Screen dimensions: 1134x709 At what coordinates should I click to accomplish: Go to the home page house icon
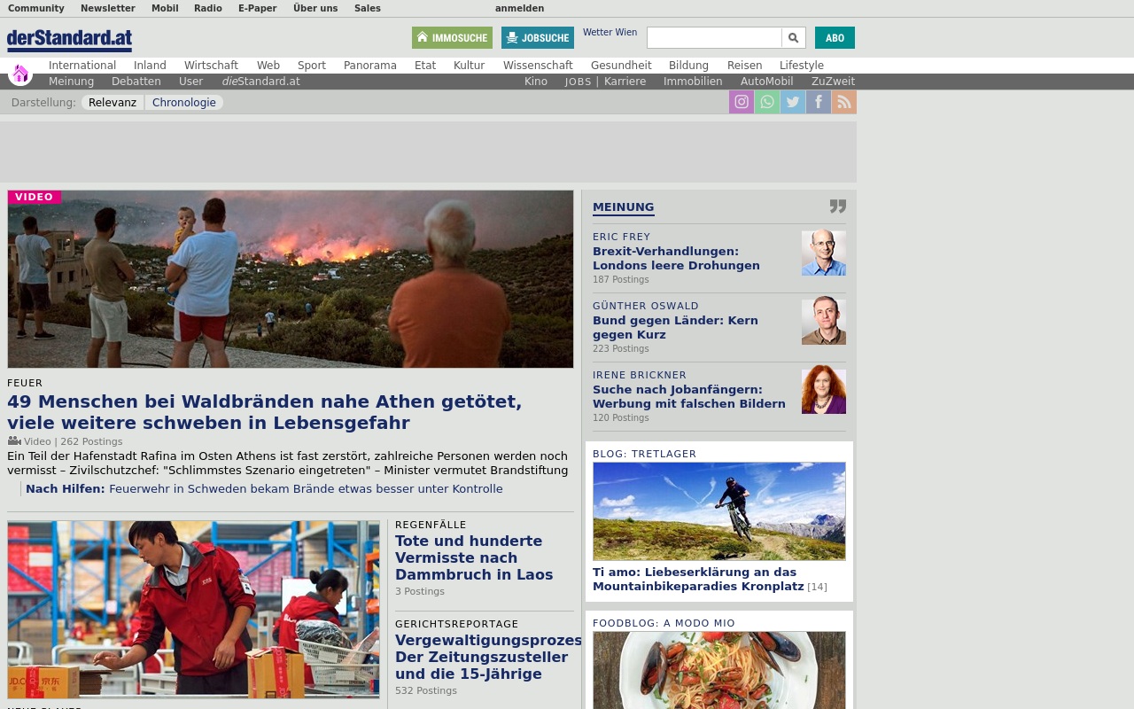coord(20,74)
